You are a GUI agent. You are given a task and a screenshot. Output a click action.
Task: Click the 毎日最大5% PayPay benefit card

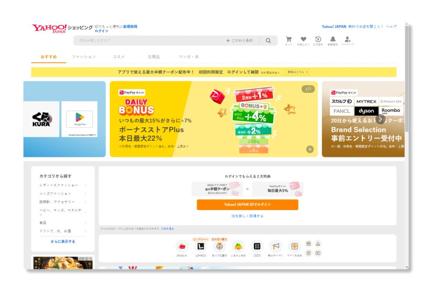click(278, 189)
